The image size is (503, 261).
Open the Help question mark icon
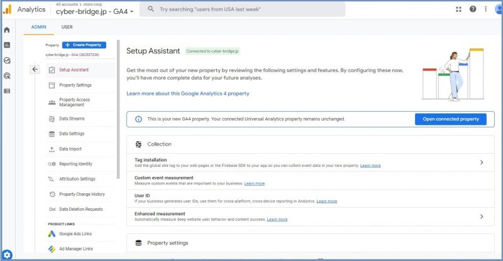click(473, 9)
